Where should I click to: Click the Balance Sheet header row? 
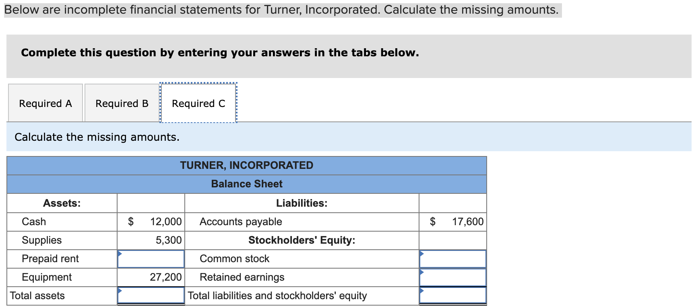[x=246, y=184]
